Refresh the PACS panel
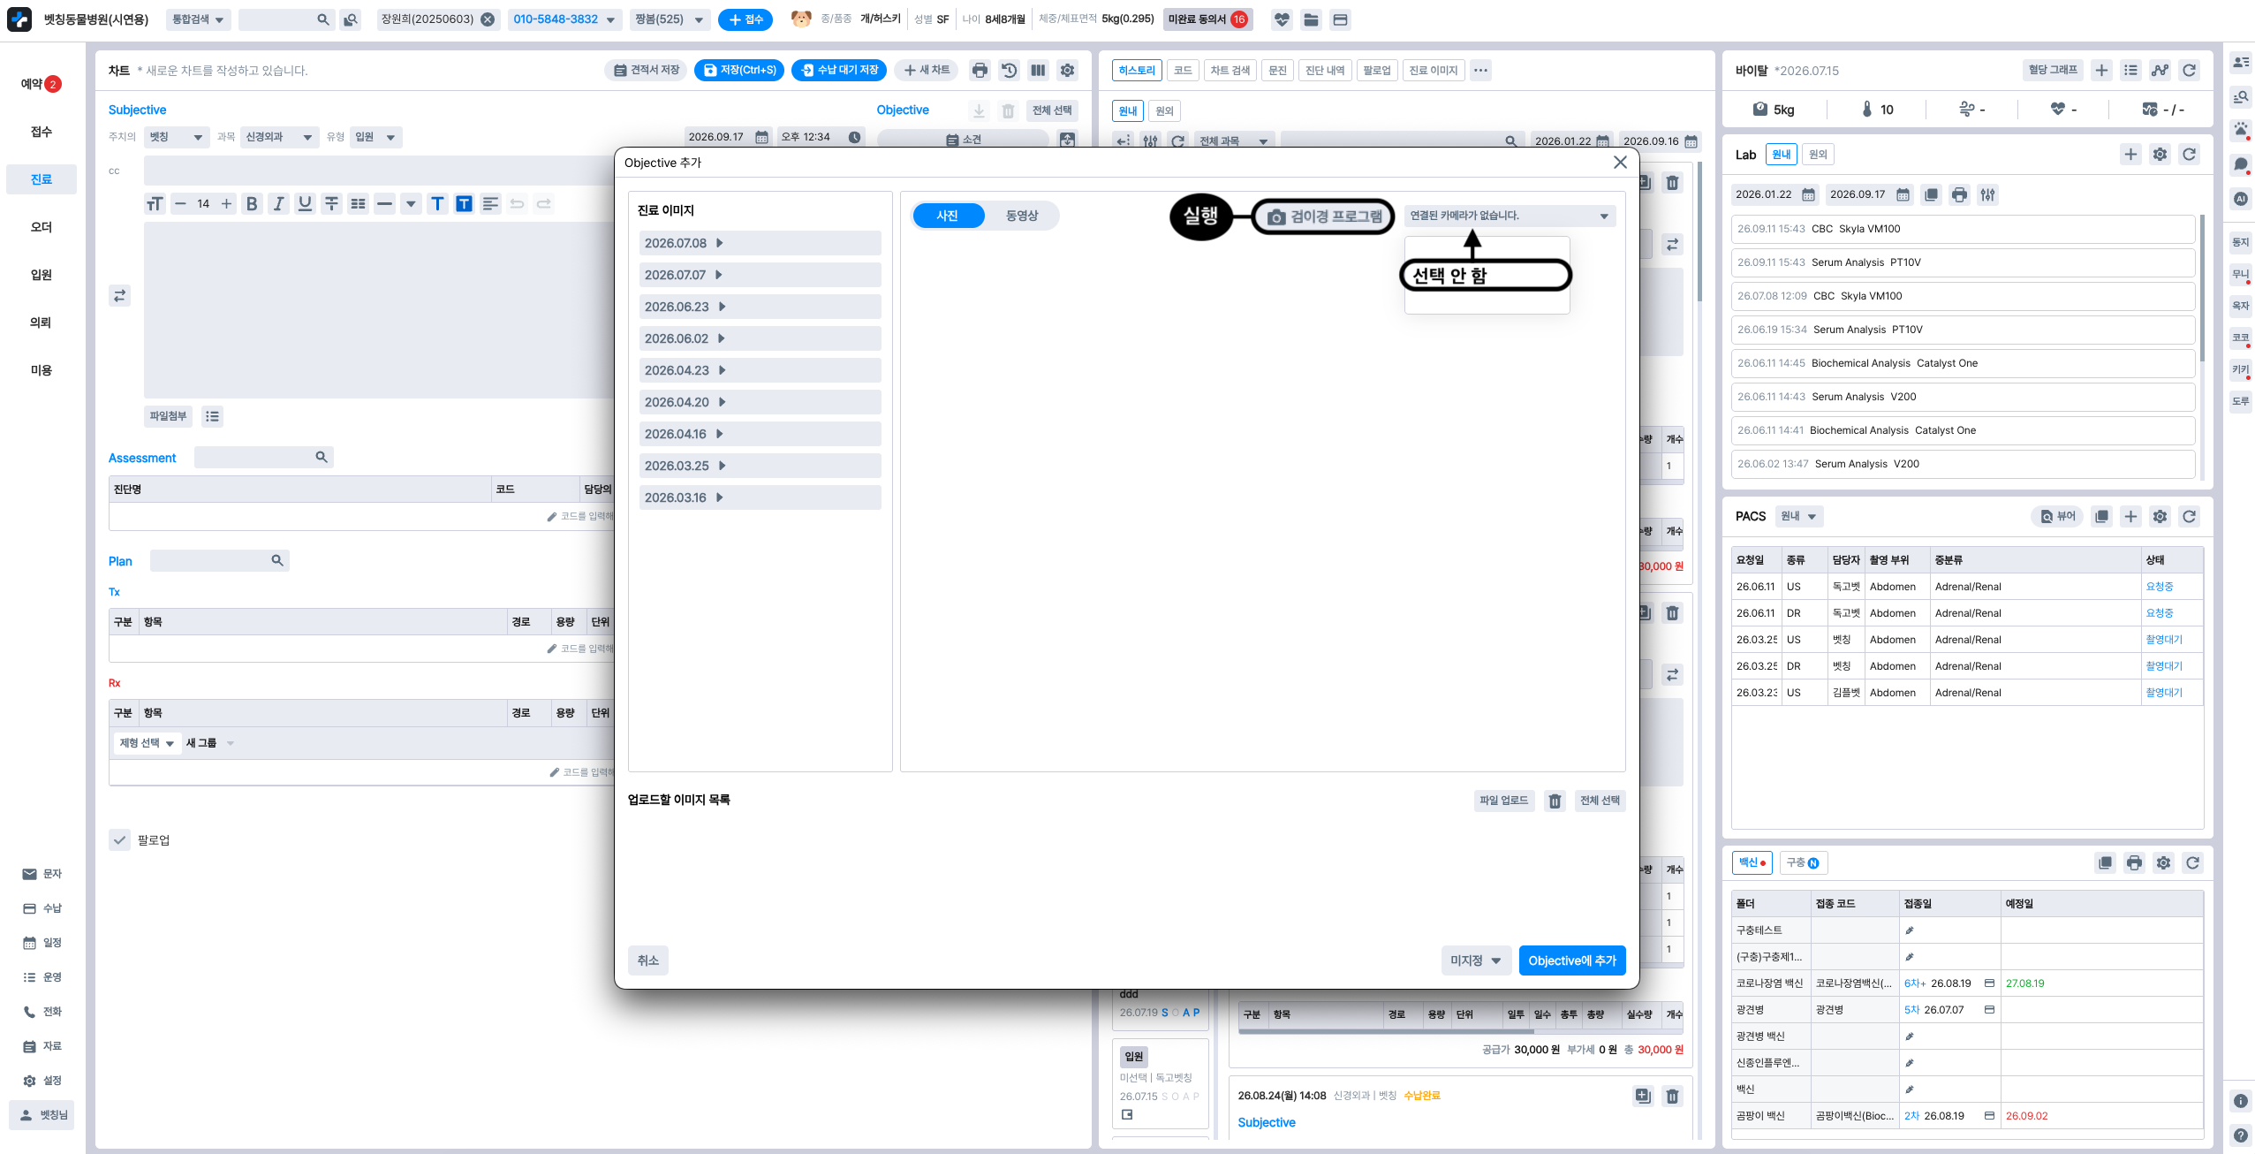Screen dimensions: 2255x1154 point(2189,517)
